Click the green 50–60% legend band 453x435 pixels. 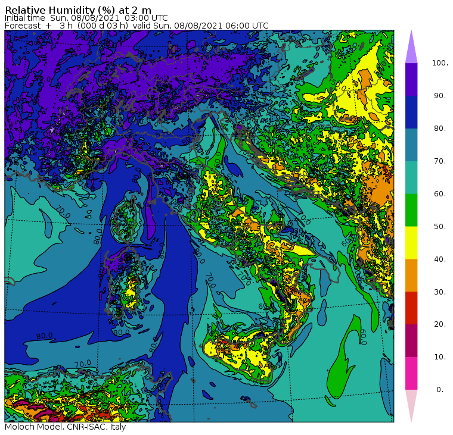(x=411, y=210)
